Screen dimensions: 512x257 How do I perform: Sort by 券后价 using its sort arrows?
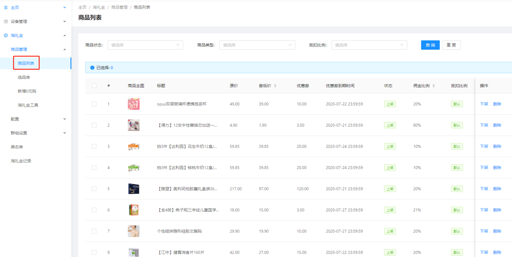tap(275, 86)
